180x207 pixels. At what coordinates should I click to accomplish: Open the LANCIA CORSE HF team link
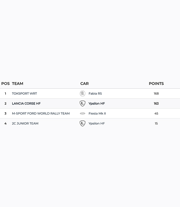26,103
